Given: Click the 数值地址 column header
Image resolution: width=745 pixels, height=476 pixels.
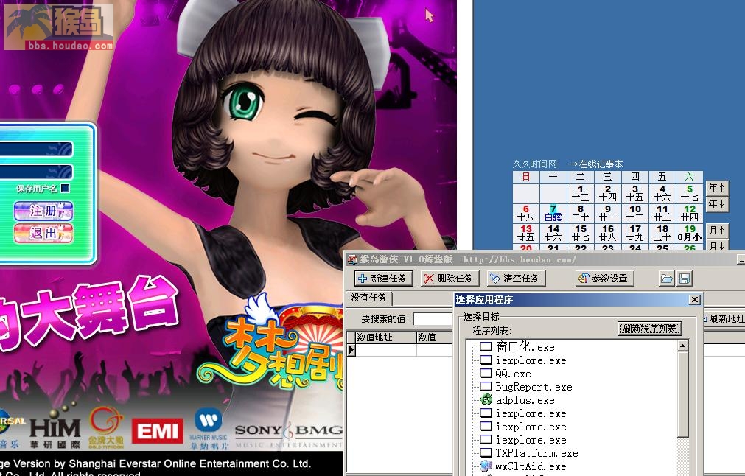Looking at the screenshot, I should pyautogui.click(x=386, y=337).
